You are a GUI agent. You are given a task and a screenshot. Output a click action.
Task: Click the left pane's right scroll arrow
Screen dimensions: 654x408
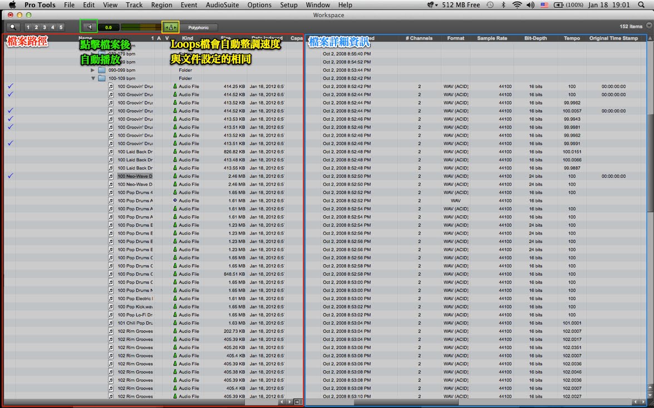click(x=289, y=402)
